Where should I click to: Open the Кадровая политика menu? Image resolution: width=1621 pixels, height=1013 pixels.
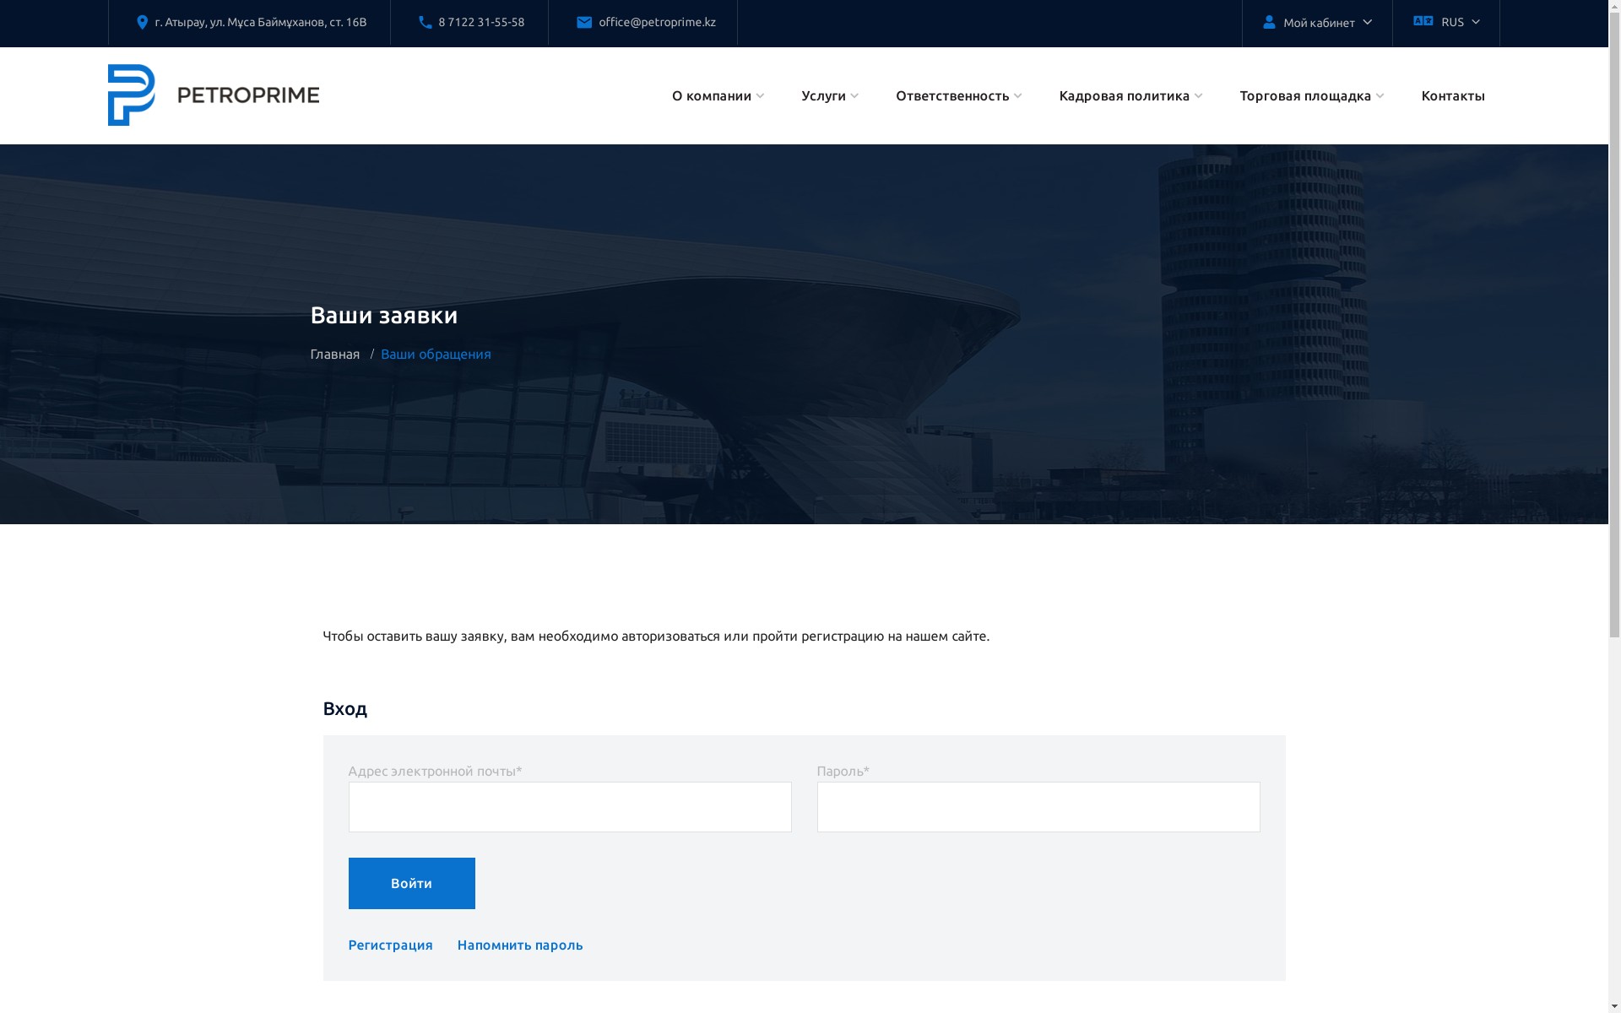point(1124,95)
